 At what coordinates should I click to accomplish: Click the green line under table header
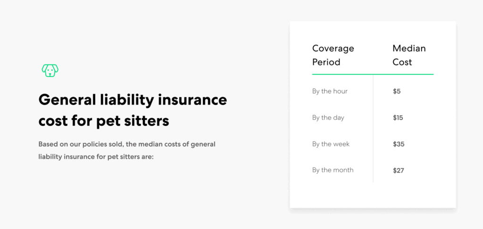373,74
